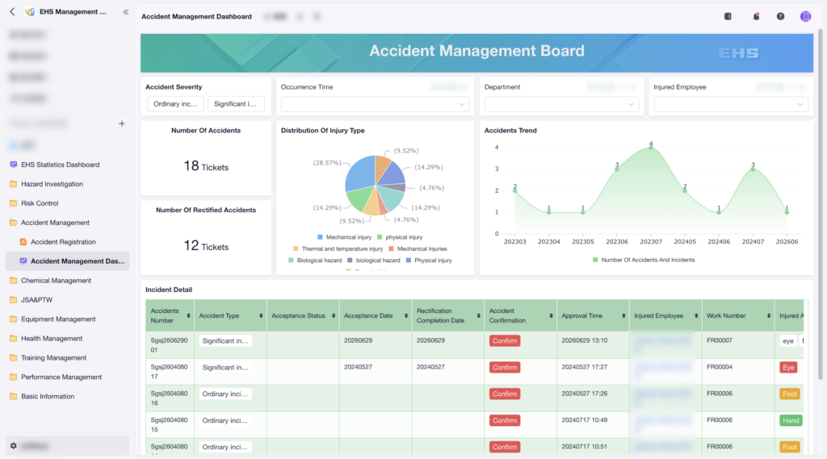Expand the Occurrence Time dropdown

(x=375, y=104)
